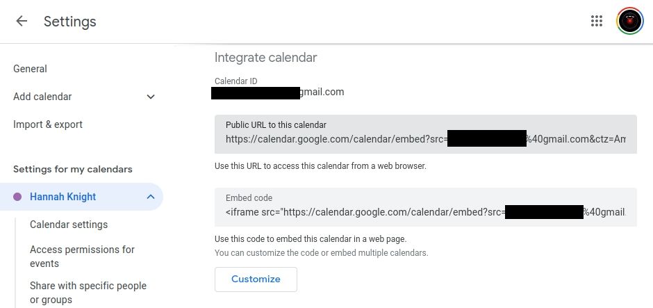Click the purple Hannah Knight calendar color dot
The image size is (653, 308).
click(x=17, y=197)
